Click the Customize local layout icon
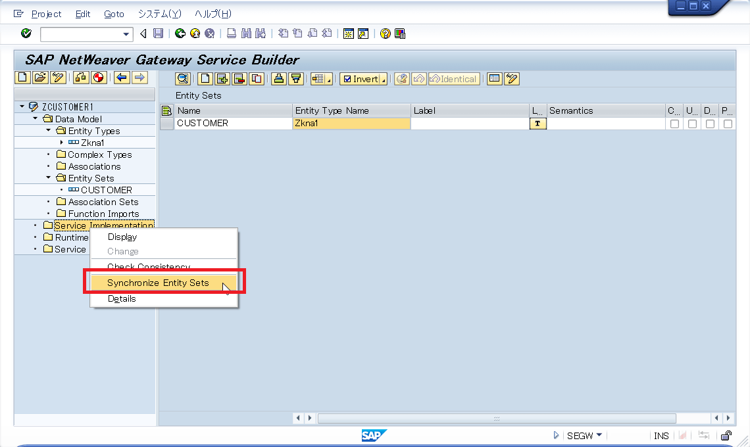The width and height of the screenshot is (750, 447). [400, 34]
